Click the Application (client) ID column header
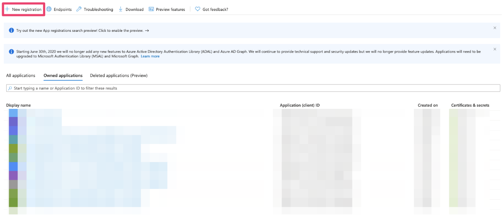 coord(300,105)
